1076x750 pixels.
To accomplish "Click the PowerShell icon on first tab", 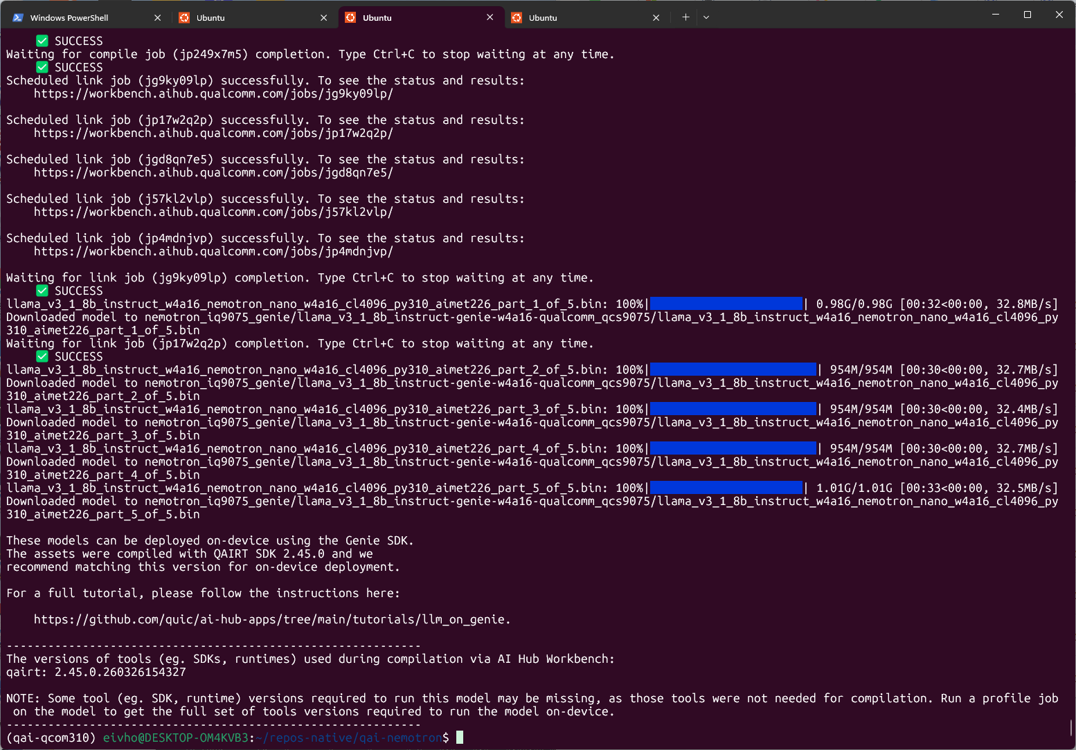I will click(18, 18).
